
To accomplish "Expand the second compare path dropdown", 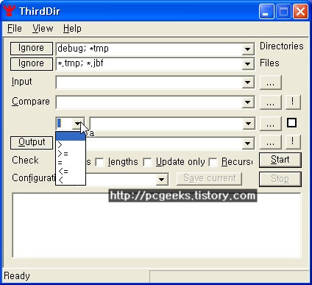I will 248,124.
